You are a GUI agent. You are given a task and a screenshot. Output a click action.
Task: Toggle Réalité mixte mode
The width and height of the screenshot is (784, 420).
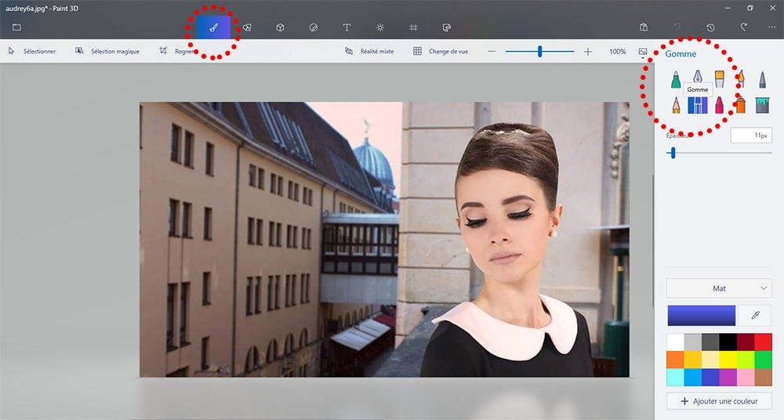[369, 51]
